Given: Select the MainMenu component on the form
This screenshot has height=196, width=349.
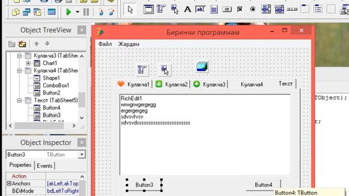Looking at the screenshot, I should (142, 70).
